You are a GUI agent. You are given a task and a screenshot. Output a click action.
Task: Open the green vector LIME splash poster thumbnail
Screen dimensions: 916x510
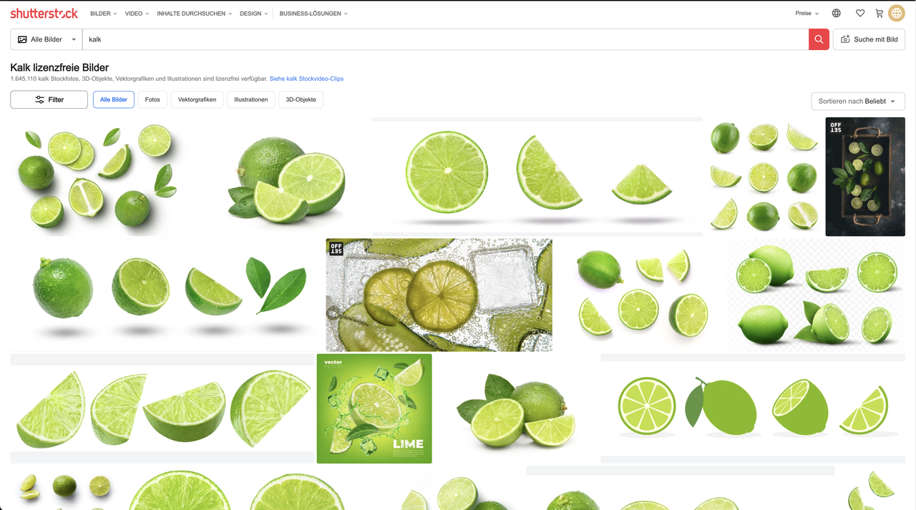pos(374,408)
